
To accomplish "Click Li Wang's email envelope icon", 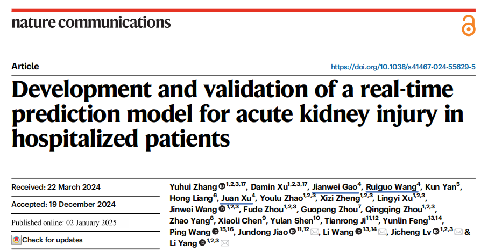I will click(382, 232).
